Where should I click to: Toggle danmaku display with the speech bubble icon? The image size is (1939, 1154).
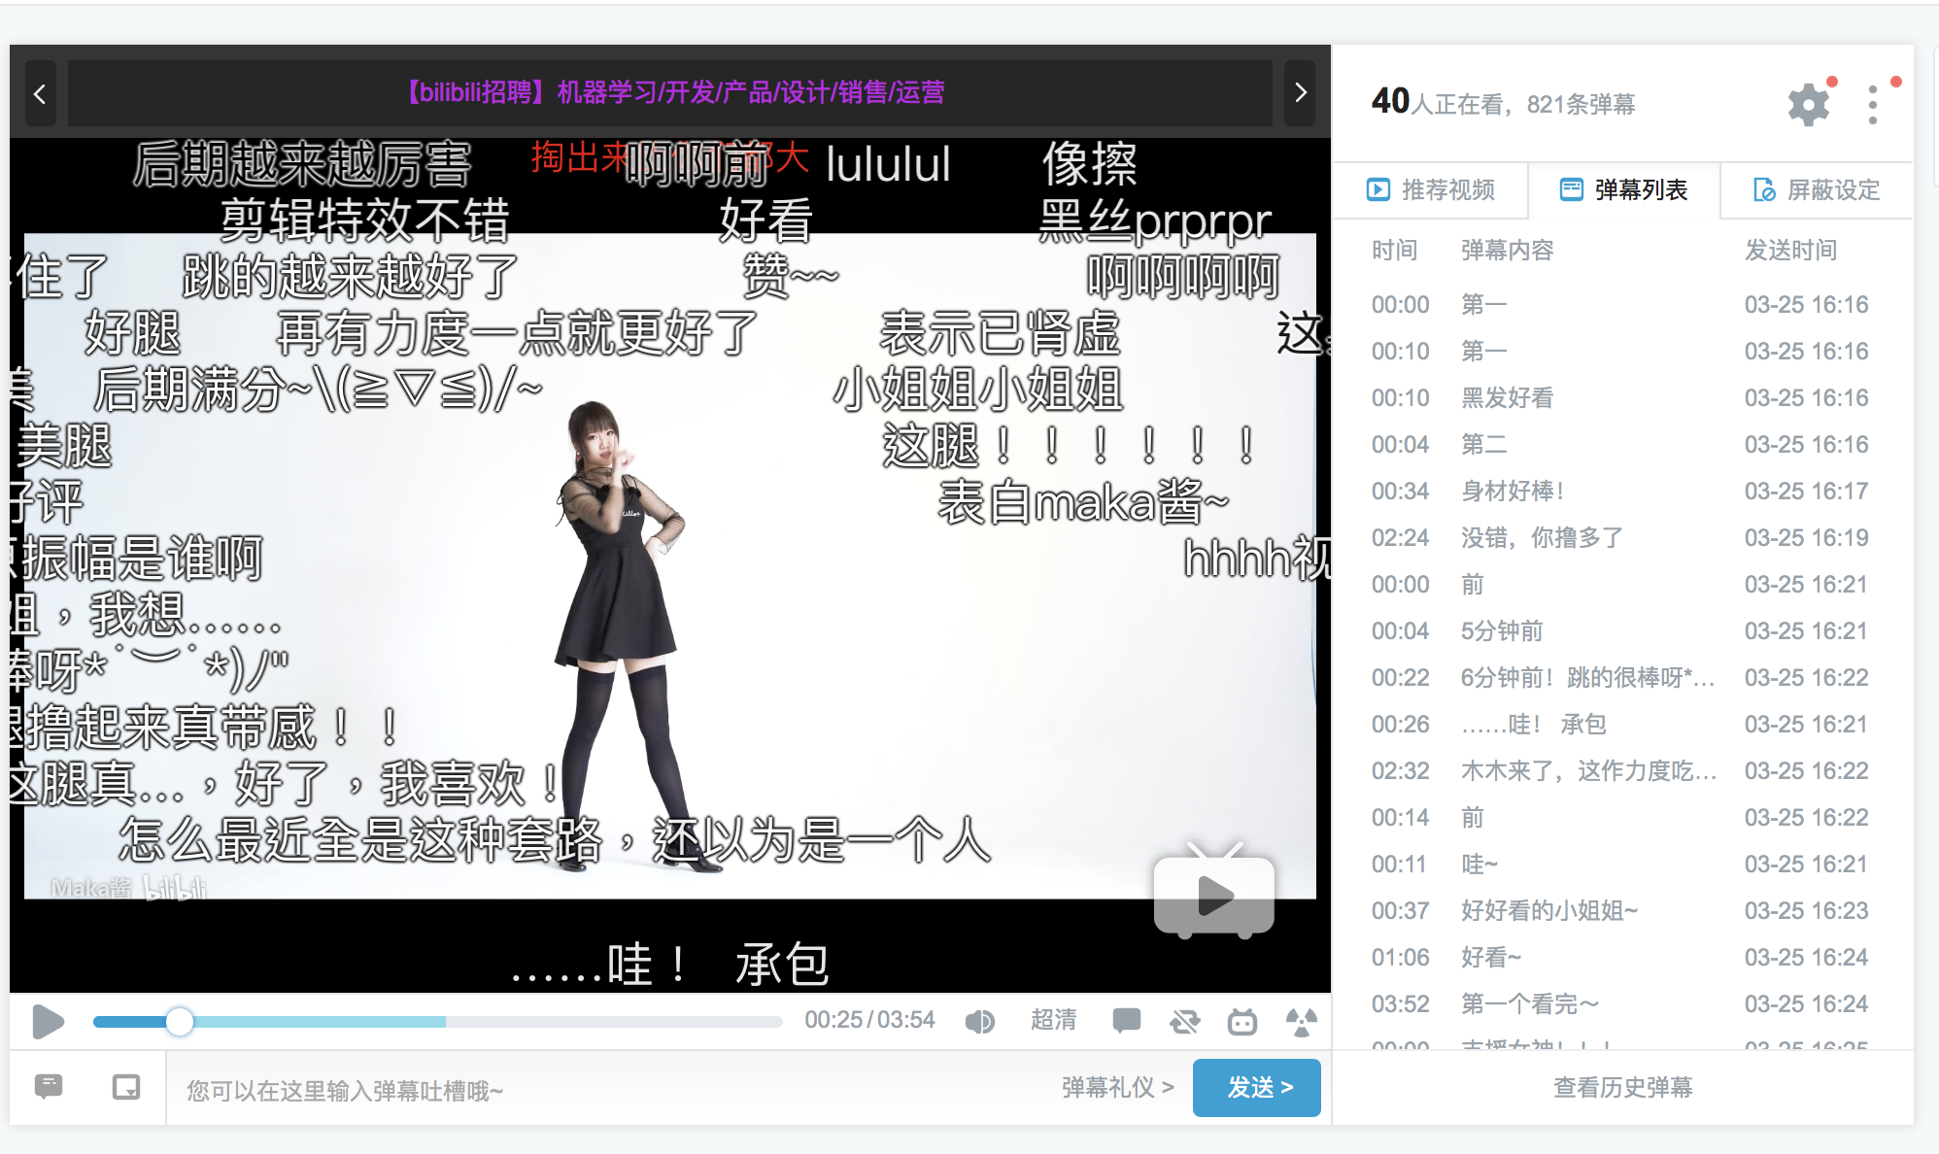click(x=1126, y=1020)
